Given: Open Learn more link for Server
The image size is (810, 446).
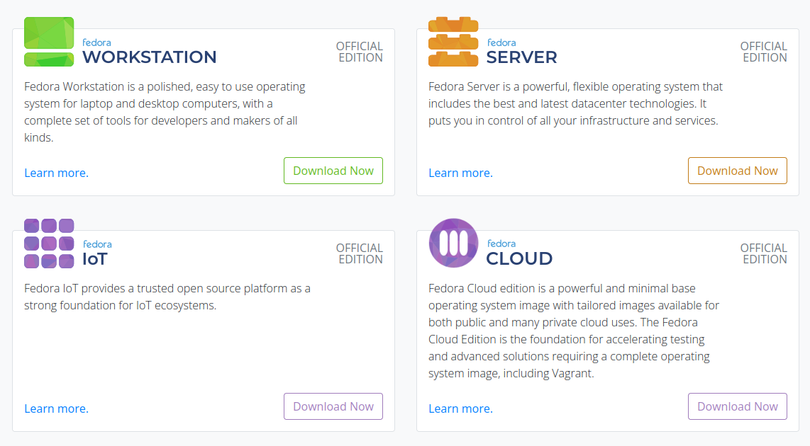Looking at the screenshot, I should (x=460, y=173).
